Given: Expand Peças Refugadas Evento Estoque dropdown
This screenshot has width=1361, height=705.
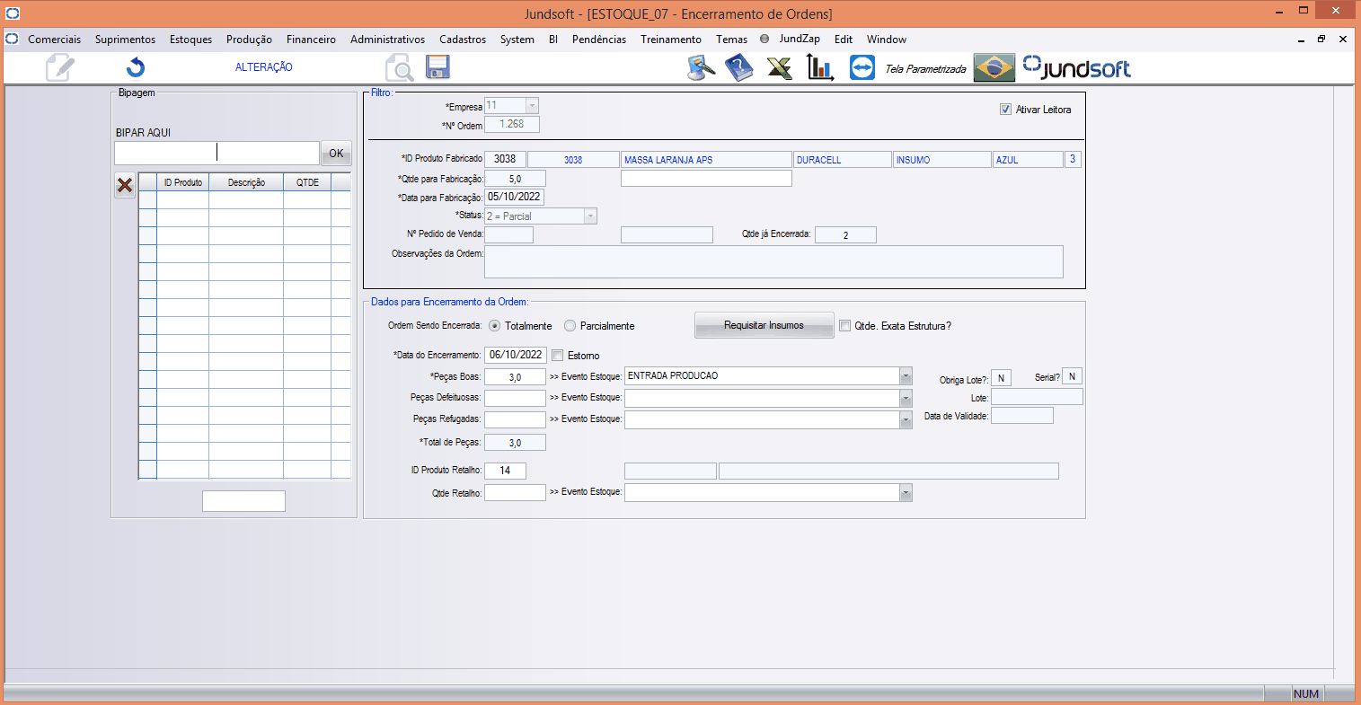Looking at the screenshot, I should click(906, 419).
